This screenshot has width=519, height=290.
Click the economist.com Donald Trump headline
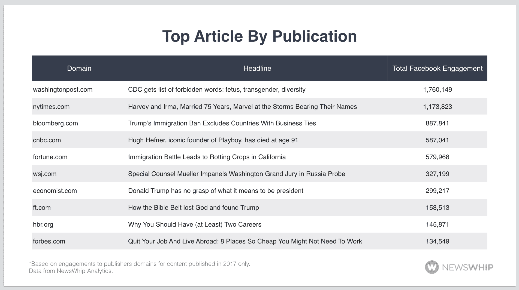pos(215,191)
